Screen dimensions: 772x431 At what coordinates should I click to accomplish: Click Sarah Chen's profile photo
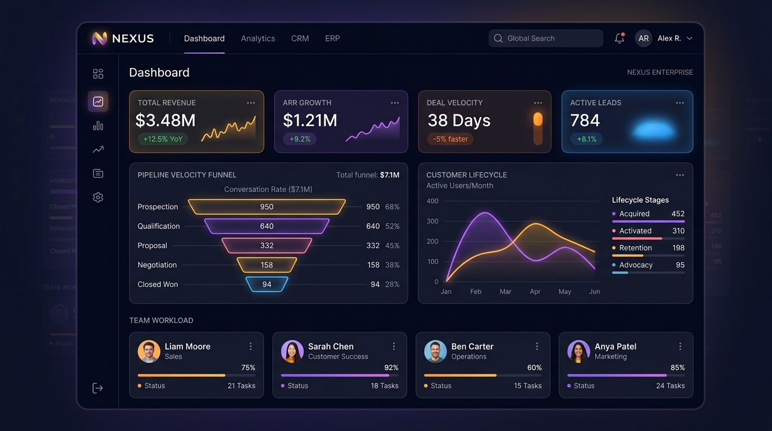tap(292, 351)
